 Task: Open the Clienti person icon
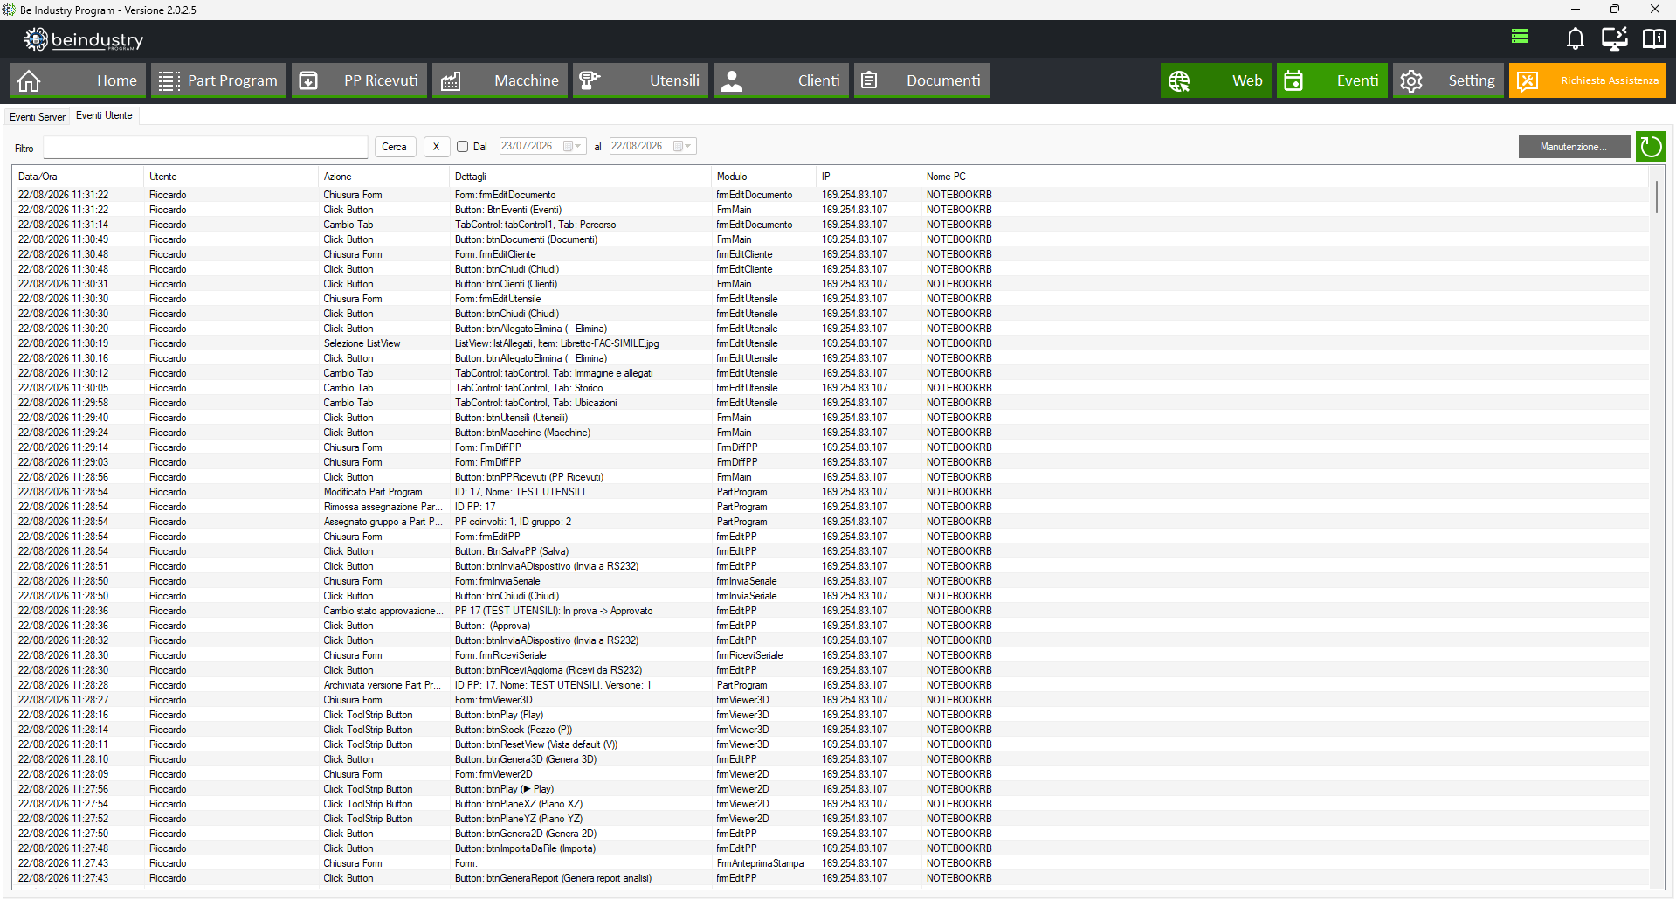coord(732,80)
